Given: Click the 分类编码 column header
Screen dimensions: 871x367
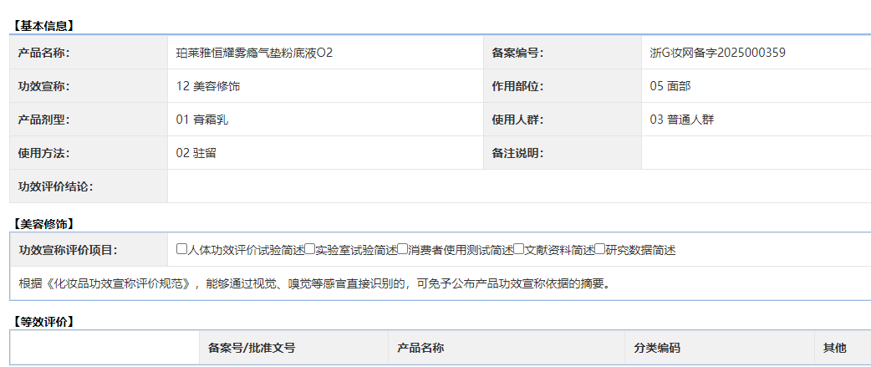Looking at the screenshot, I should 656,348.
